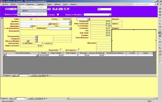
Task: Expand the Tipo de Movimiento dropdown
Action: click(37, 55)
